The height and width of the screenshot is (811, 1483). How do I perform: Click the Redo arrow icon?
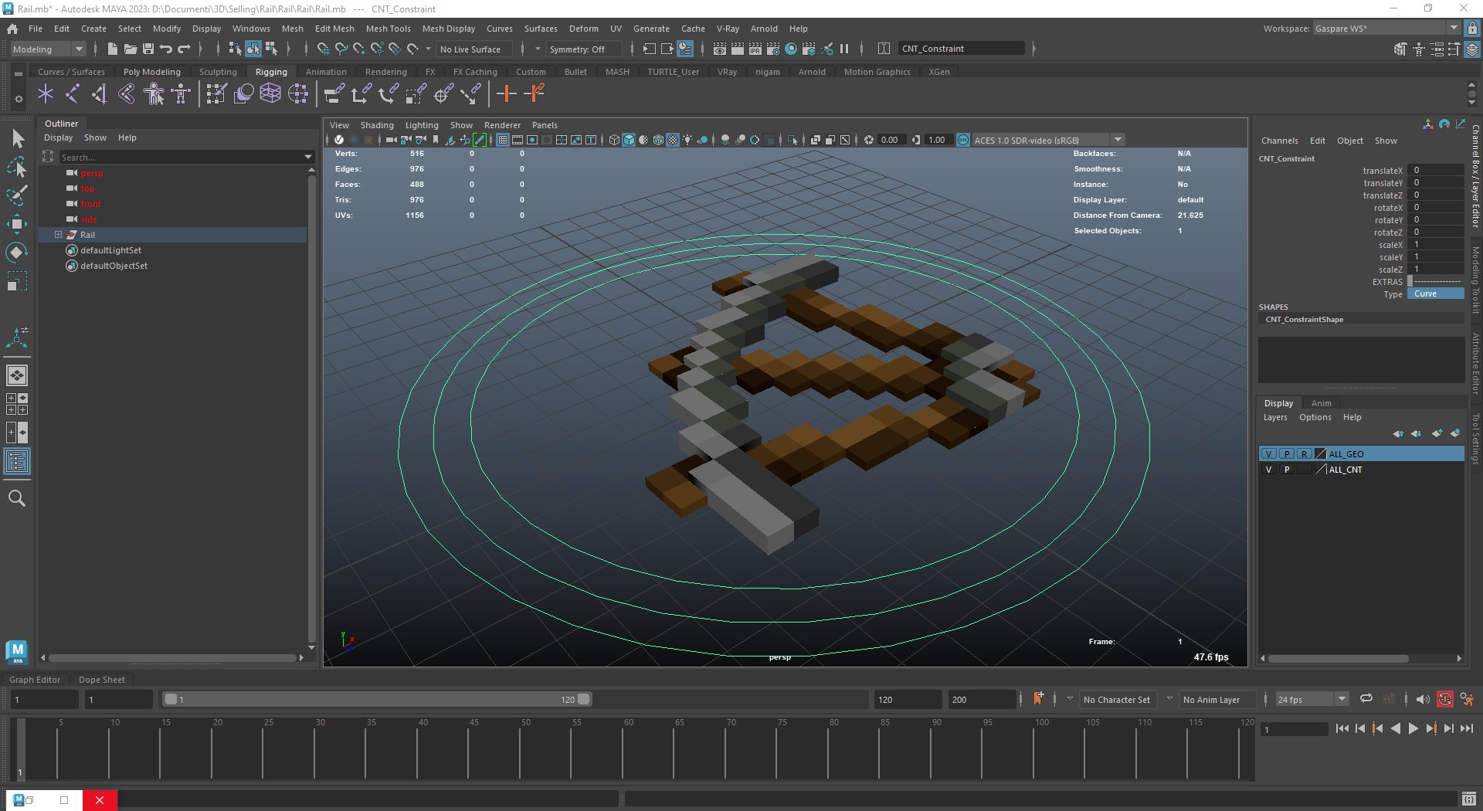point(184,49)
